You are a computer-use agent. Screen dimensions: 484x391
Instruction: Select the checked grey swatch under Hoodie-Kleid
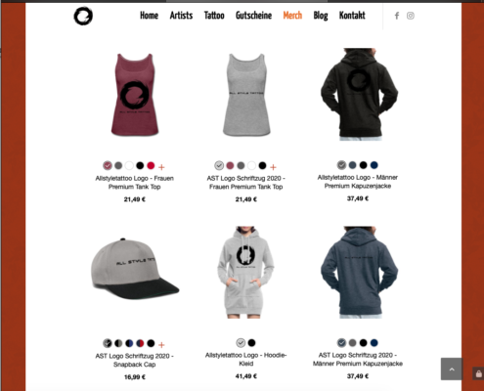[241, 343]
